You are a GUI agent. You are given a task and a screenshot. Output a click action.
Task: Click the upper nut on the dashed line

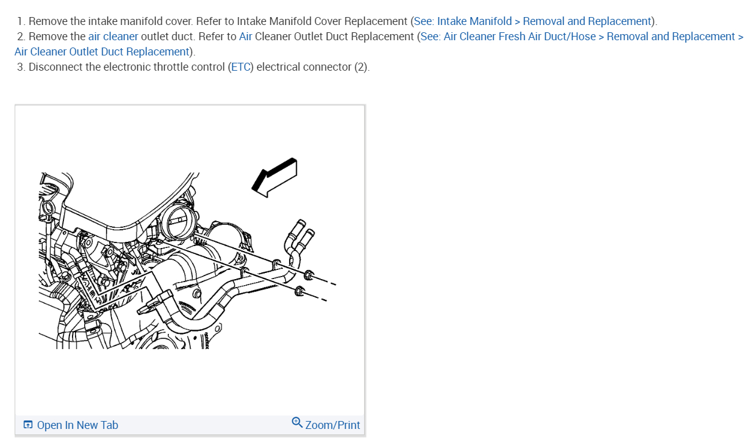(308, 275)
